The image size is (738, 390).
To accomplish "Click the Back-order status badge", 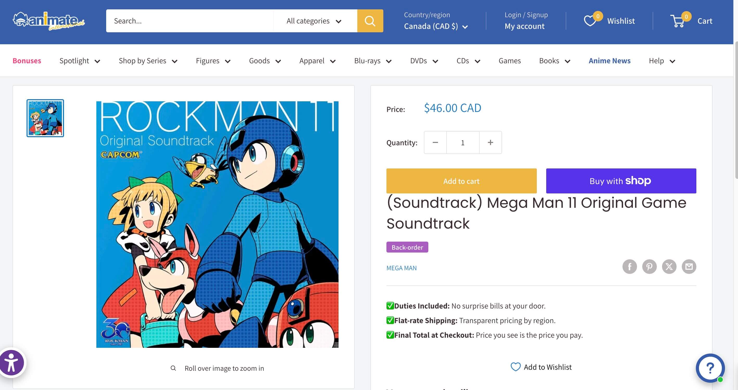I will point(407,247).
